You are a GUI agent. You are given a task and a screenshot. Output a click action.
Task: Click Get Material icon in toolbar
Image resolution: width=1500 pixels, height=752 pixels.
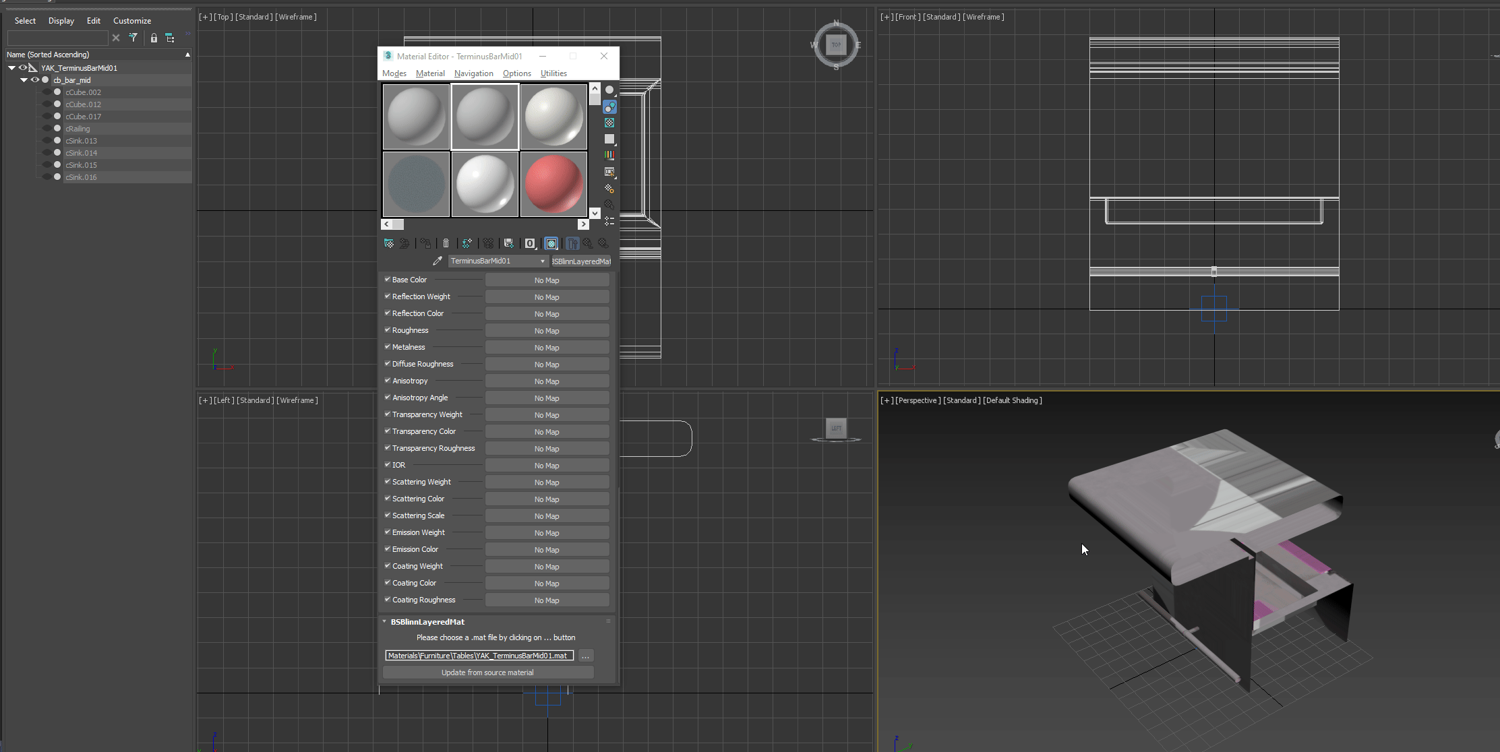[389, 243]
